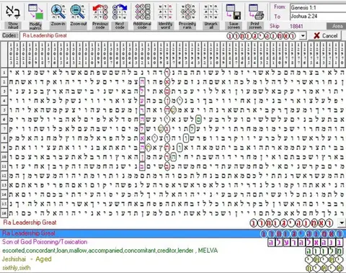This screenshot has width=346, height=273.
Task: Click row number 1 header
Action: click(4, 73)
